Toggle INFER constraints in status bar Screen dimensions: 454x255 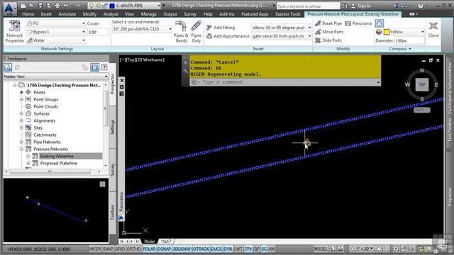[x=94, y=249]
